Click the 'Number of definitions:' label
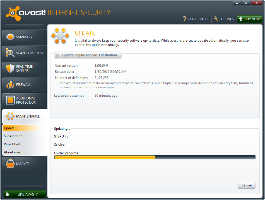265x200 pixels. point(72,77)
